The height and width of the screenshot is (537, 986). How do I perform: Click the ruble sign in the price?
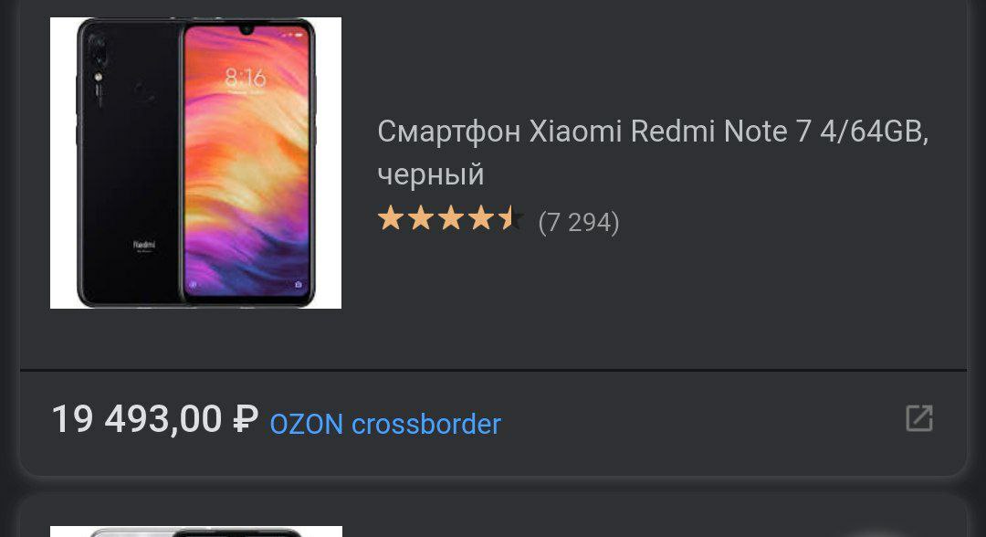246,419
